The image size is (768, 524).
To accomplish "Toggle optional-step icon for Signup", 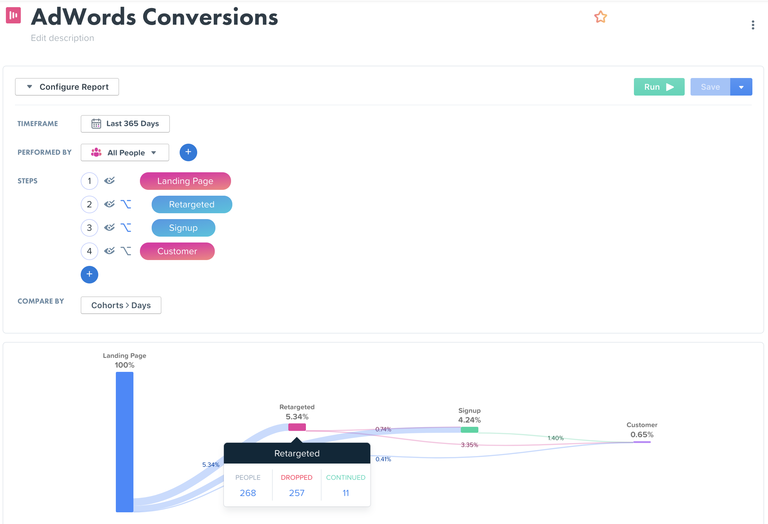I will [126, 228].
